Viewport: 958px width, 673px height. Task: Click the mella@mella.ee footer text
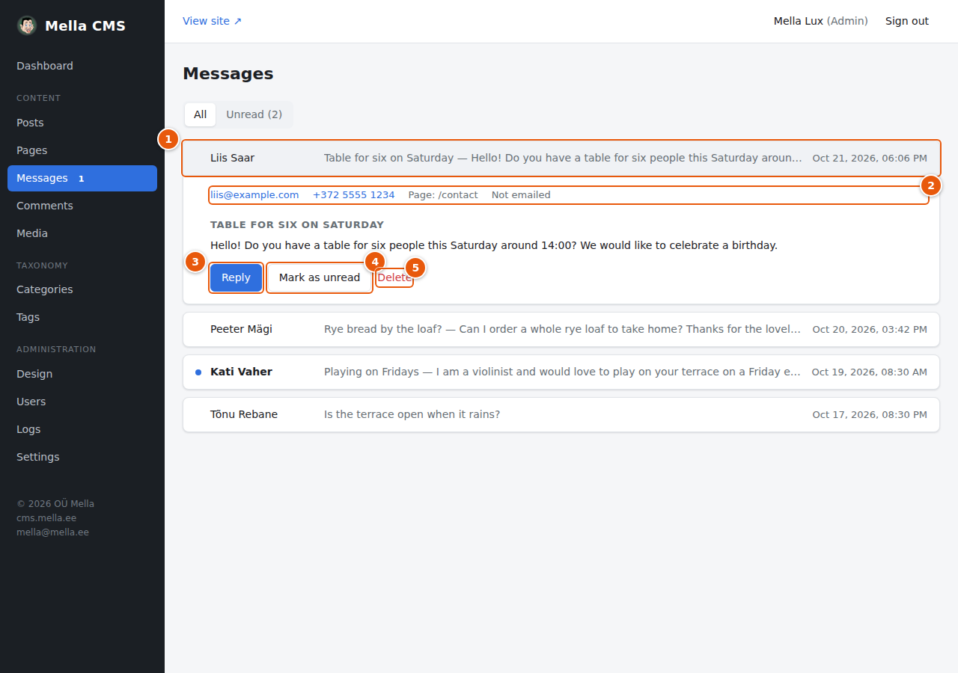(x=52, y=532)
